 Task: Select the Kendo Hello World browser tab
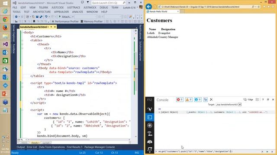tap(162, 12)
